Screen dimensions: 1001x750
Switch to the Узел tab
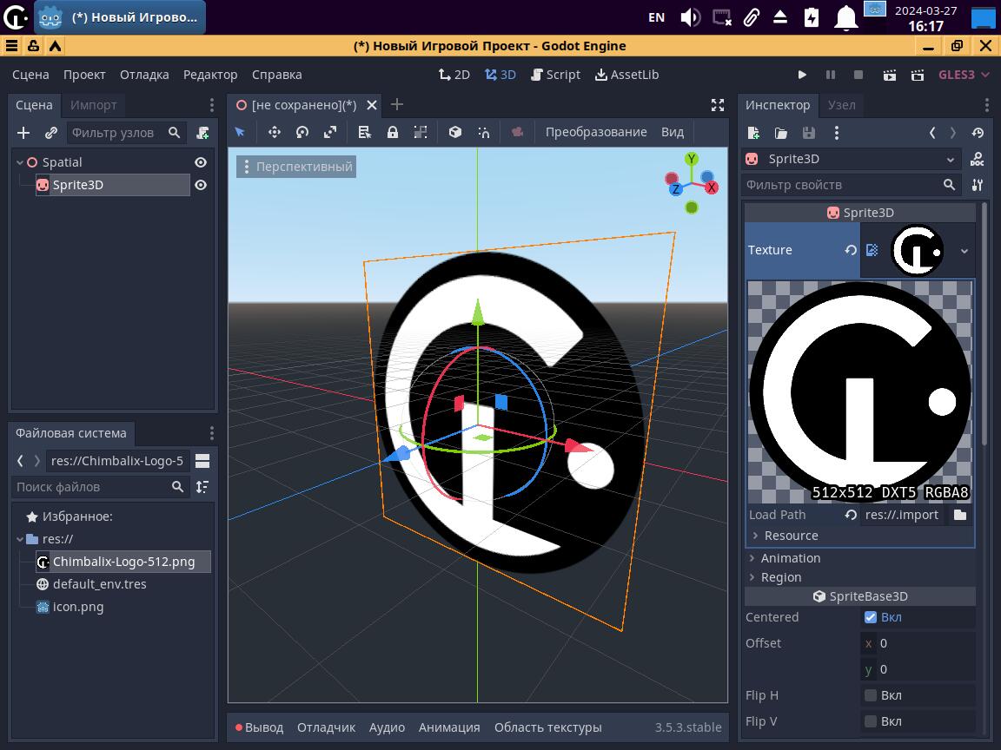[841, 105]
